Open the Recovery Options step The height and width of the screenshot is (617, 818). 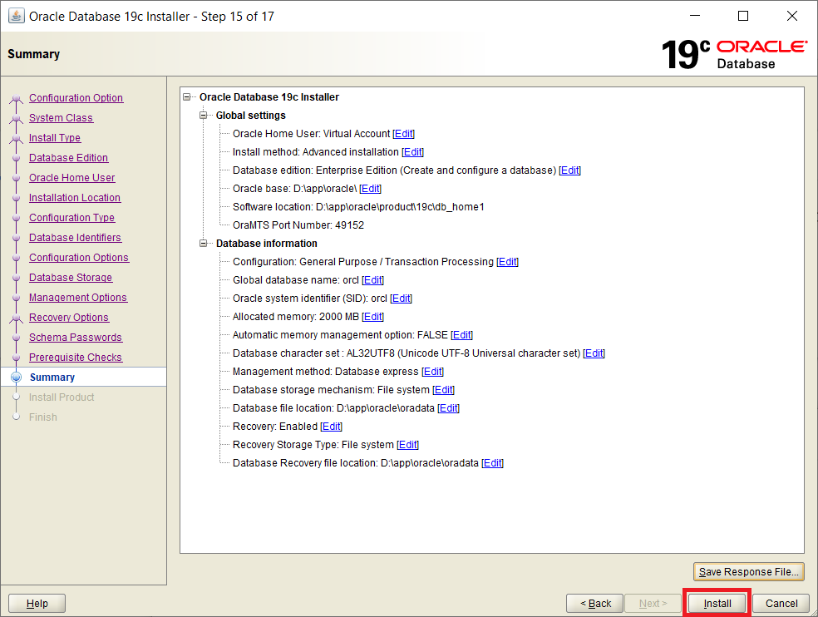[69, 318]
